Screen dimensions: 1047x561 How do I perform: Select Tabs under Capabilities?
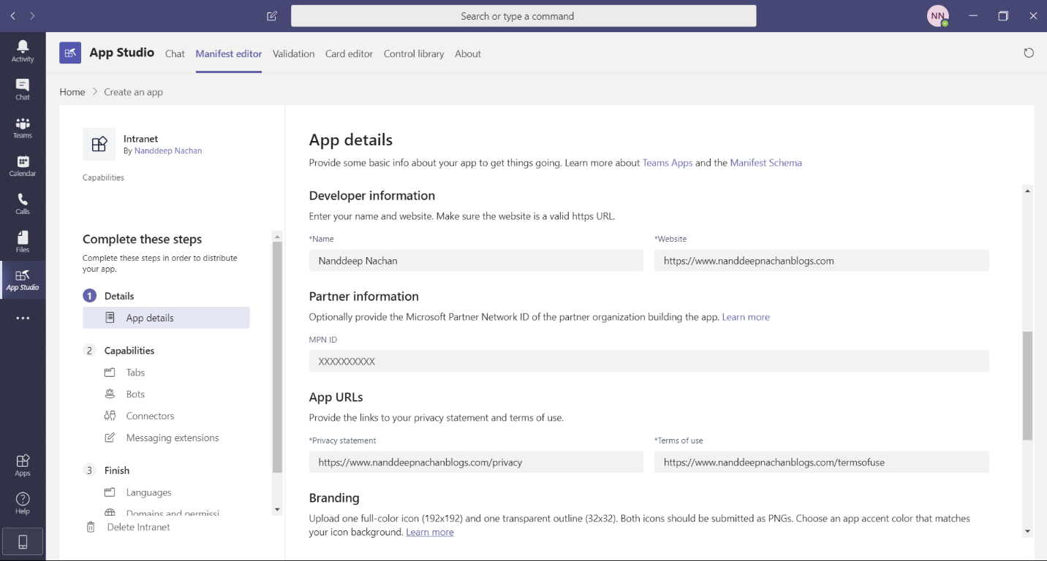pos(135,373)
